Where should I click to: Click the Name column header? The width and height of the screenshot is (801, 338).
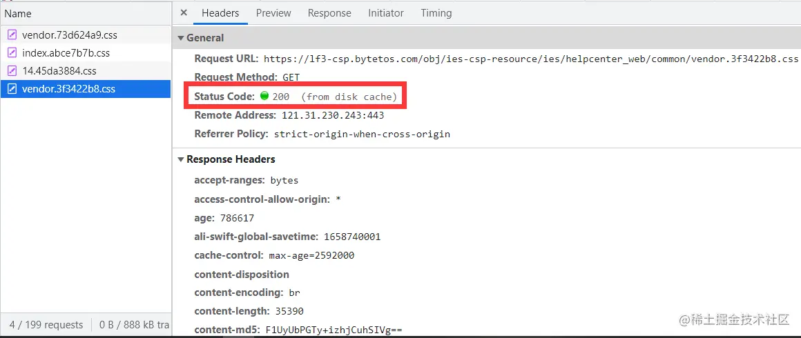tap(86, 14)
